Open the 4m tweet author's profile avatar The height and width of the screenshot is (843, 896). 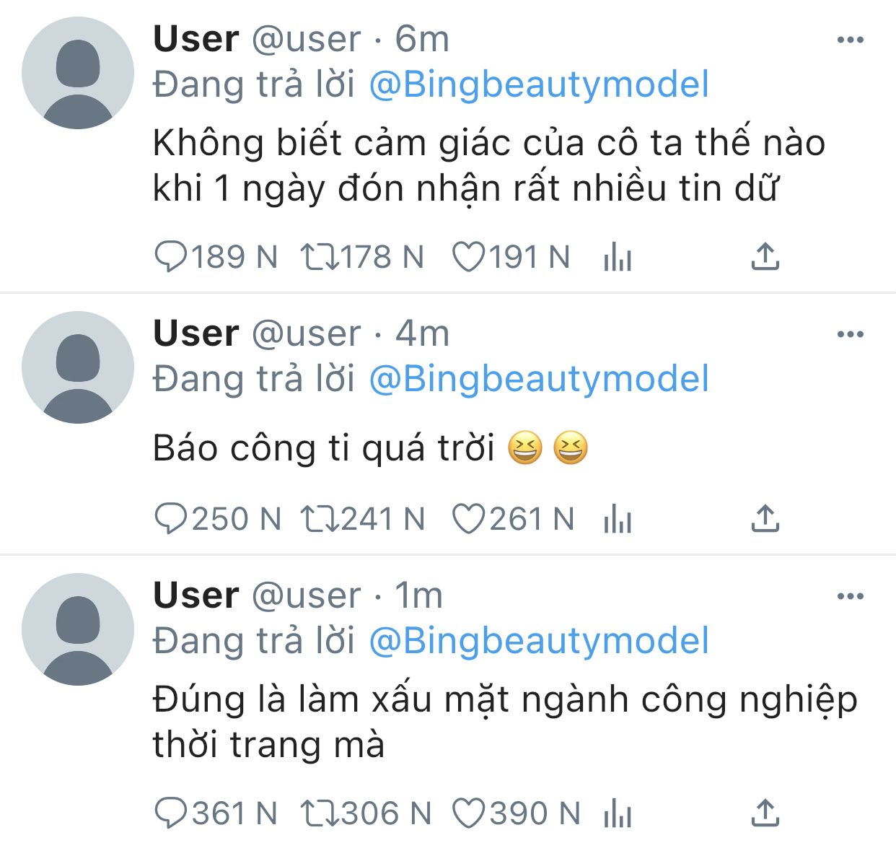tap(78, 367)
